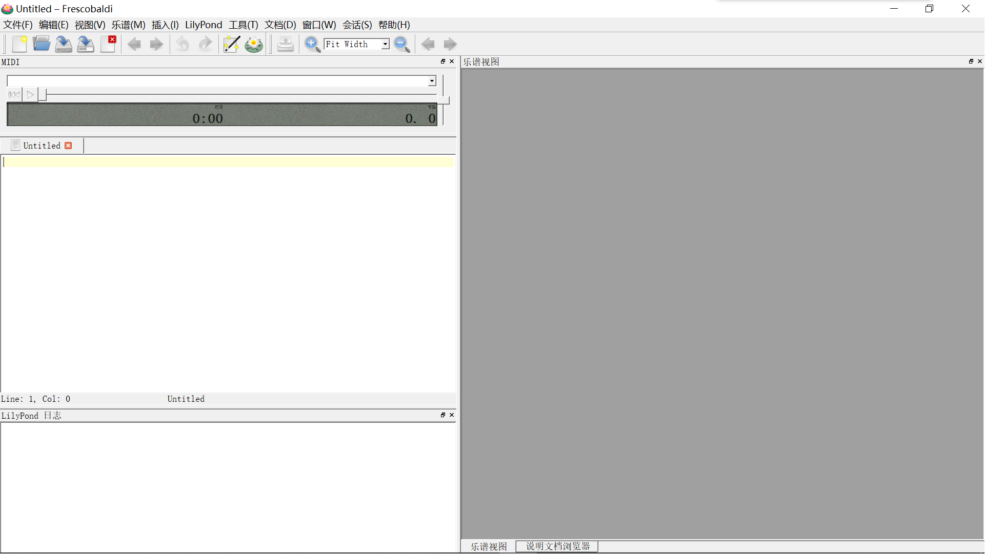Click the New document icon
The image size is (985, 554).
pyautogui.click(x=19, y=44)
